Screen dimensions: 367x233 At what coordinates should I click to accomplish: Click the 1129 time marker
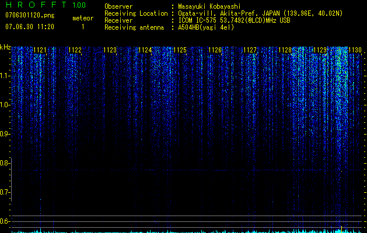click(x=320, y=50)
